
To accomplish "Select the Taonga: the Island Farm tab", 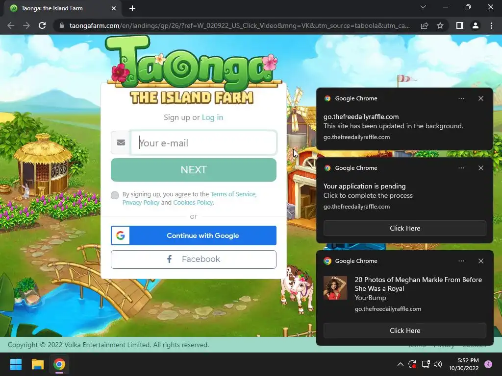I will pos(62,8).
